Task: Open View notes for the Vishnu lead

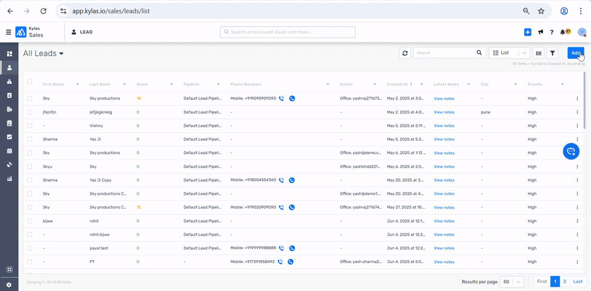Action: pyautogui.click(x=444, y=125)
